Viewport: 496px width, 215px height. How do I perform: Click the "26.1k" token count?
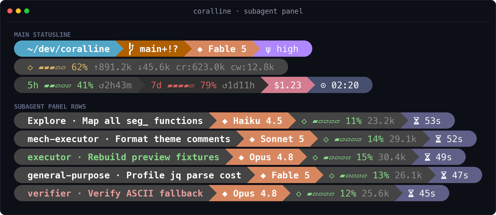pos(408,176)
